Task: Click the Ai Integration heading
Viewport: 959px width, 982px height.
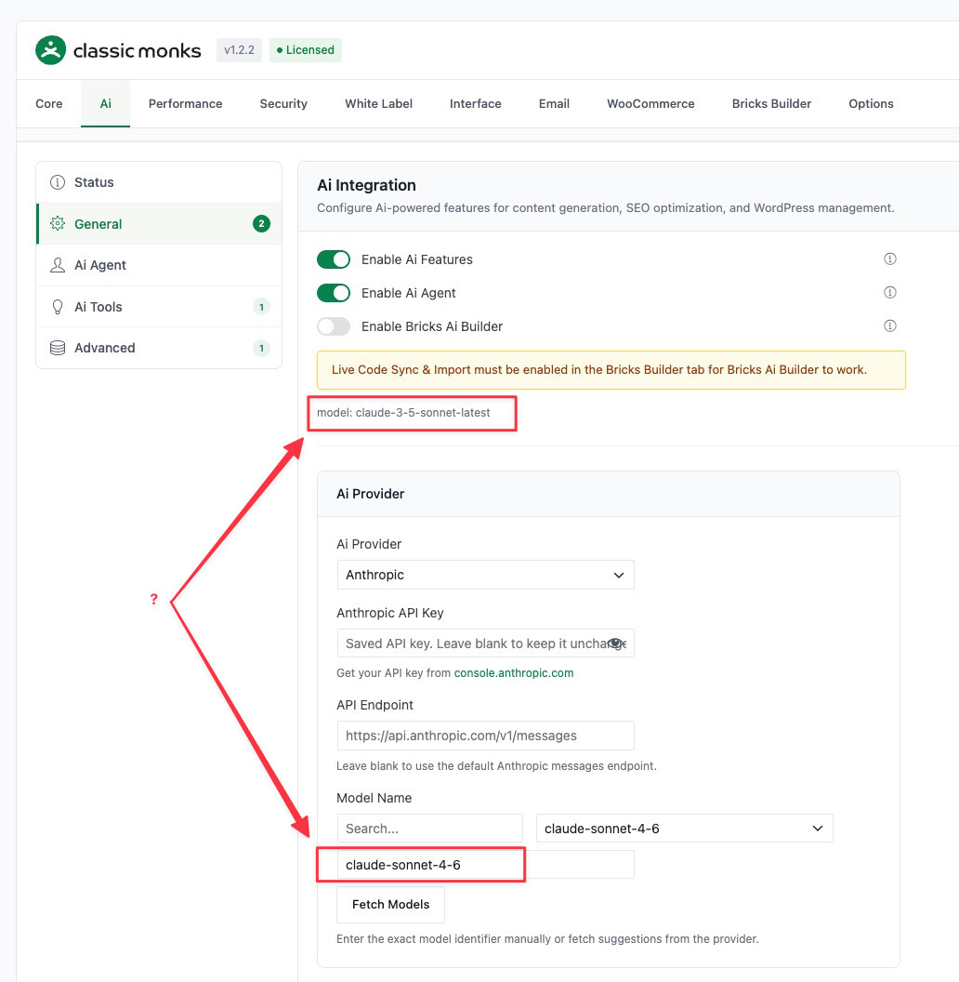Action: (366, 185)
